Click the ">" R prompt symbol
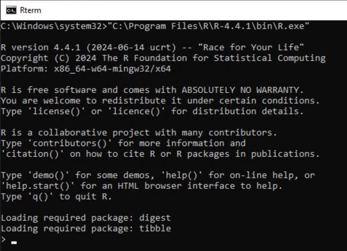Screen dimensions: 347x251 pos(3,239)
